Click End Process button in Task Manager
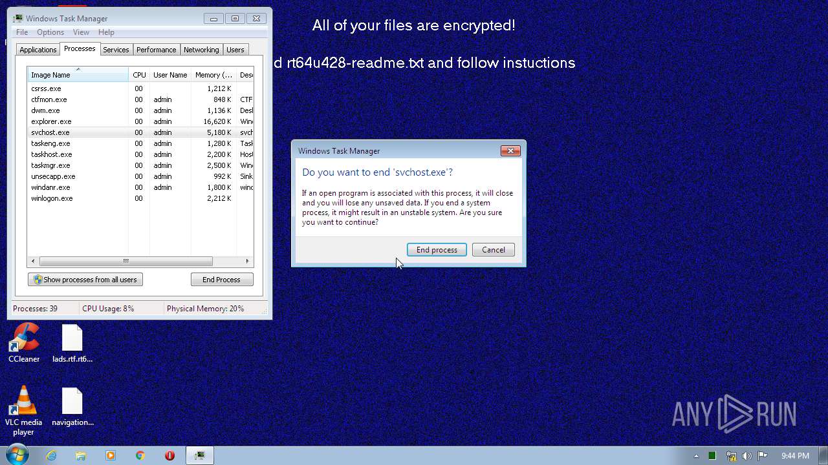Viewport: 828px width, 465px height. tap(222, 280)
